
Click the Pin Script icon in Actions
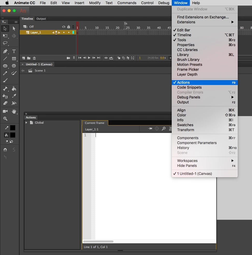click(150, 129)
